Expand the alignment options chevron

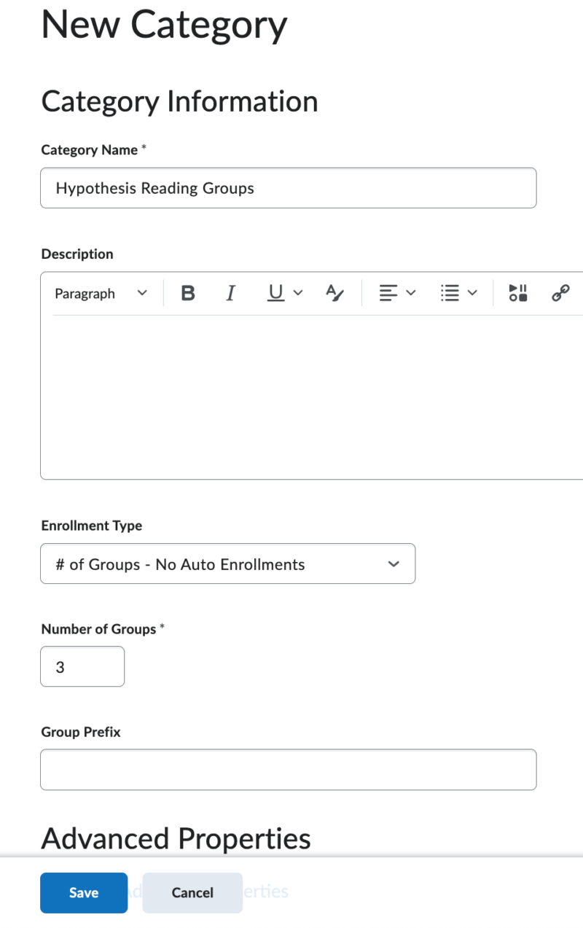tap(410, 292)
